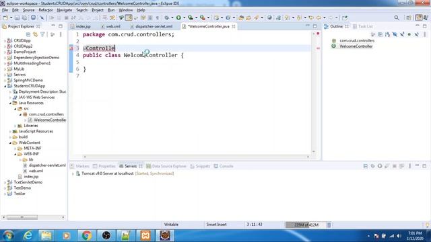431x242 pixels.
Task: Click the Coverage run icon
Action: coord(190,17)
